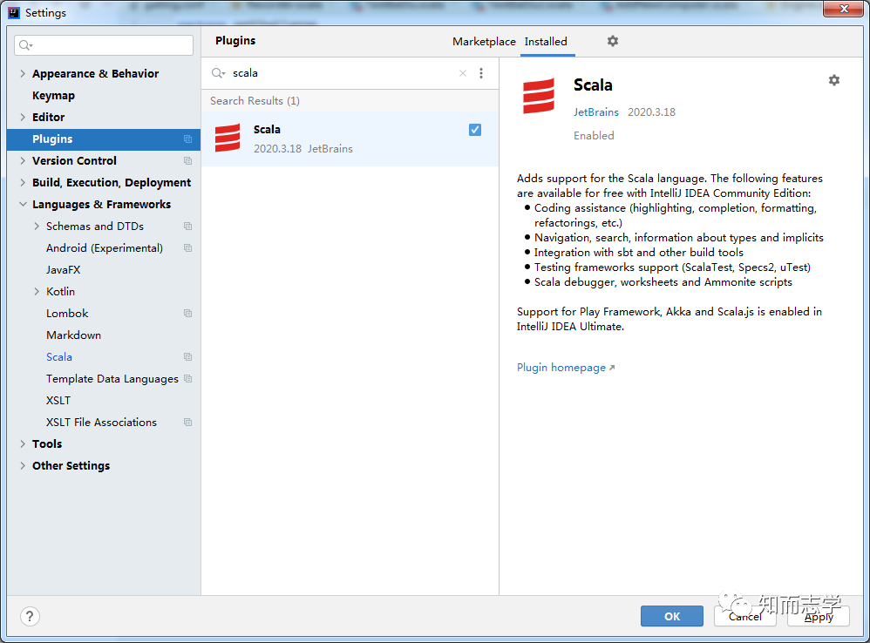Clear the scala plugin search text
Image resolution: width=870 pixels, height=643 pixels.
pos(463,73)
